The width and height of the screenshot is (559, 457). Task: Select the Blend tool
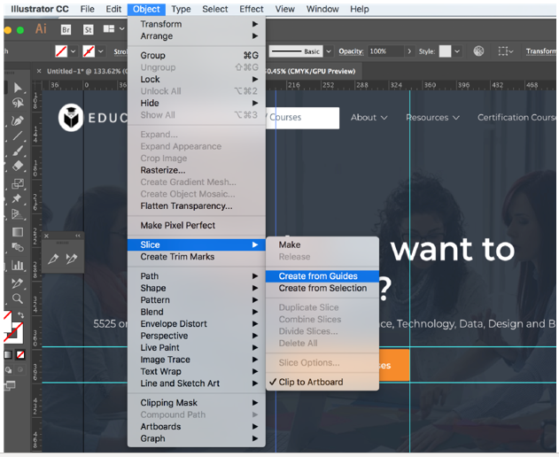click(x=18, y=247)
